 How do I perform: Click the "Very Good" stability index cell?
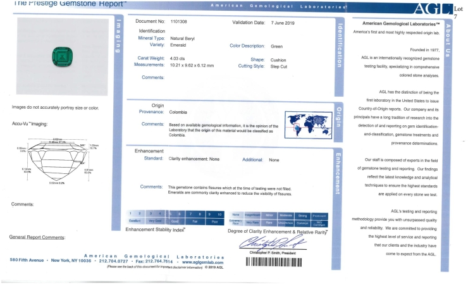155,221
